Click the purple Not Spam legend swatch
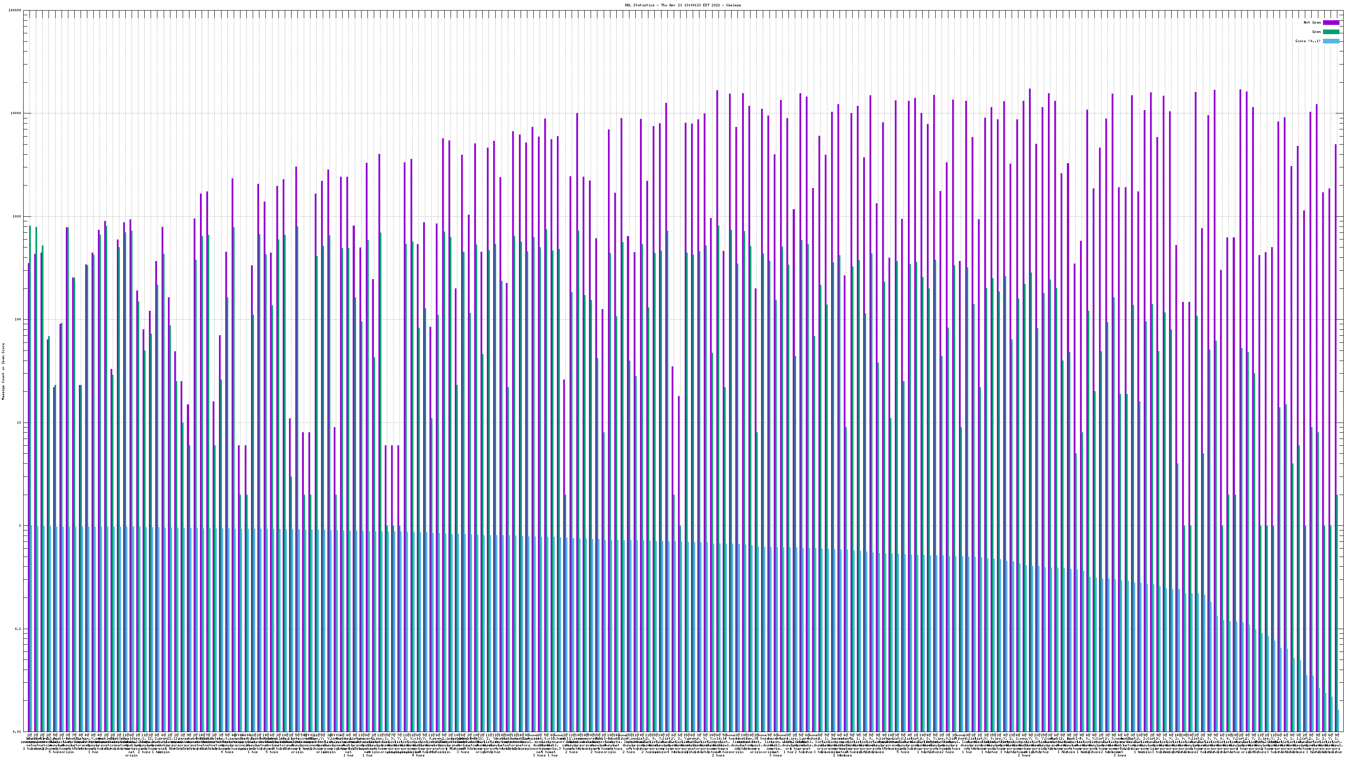Viewport: 1350px width, 759px height. click(x=1331, y=22)
